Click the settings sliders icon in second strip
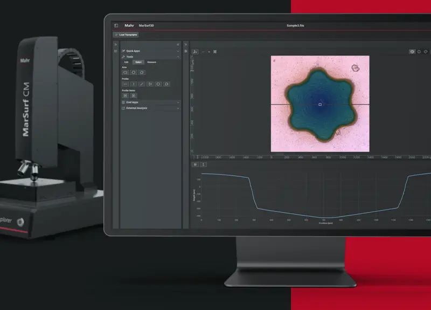431x310 pixels. point(185,51)
